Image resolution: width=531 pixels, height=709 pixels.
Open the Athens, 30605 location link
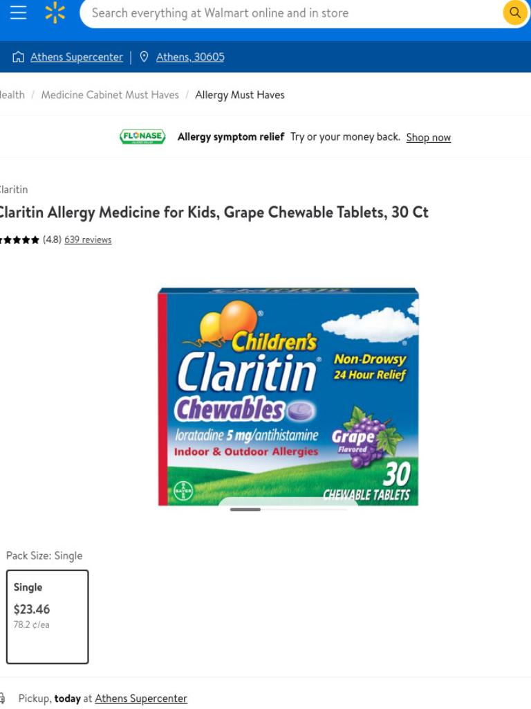tap(190, 57)
